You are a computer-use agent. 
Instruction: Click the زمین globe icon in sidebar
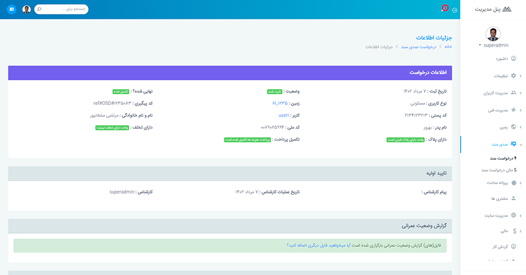[514, 127]
